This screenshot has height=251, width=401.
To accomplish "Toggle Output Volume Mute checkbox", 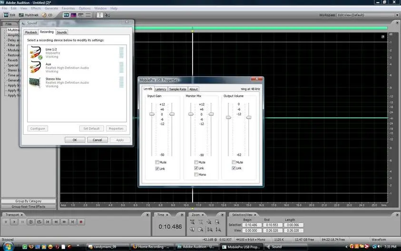I will click(234, 162).
